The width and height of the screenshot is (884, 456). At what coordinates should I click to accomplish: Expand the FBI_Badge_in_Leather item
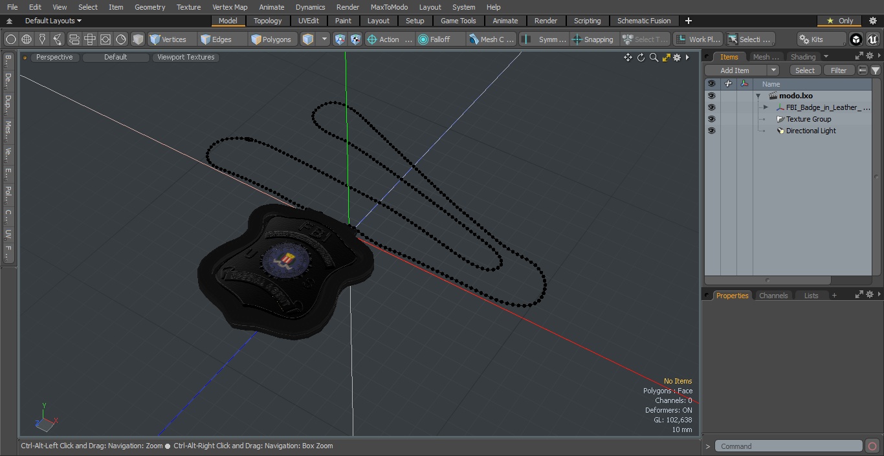[x=766, y=107]
